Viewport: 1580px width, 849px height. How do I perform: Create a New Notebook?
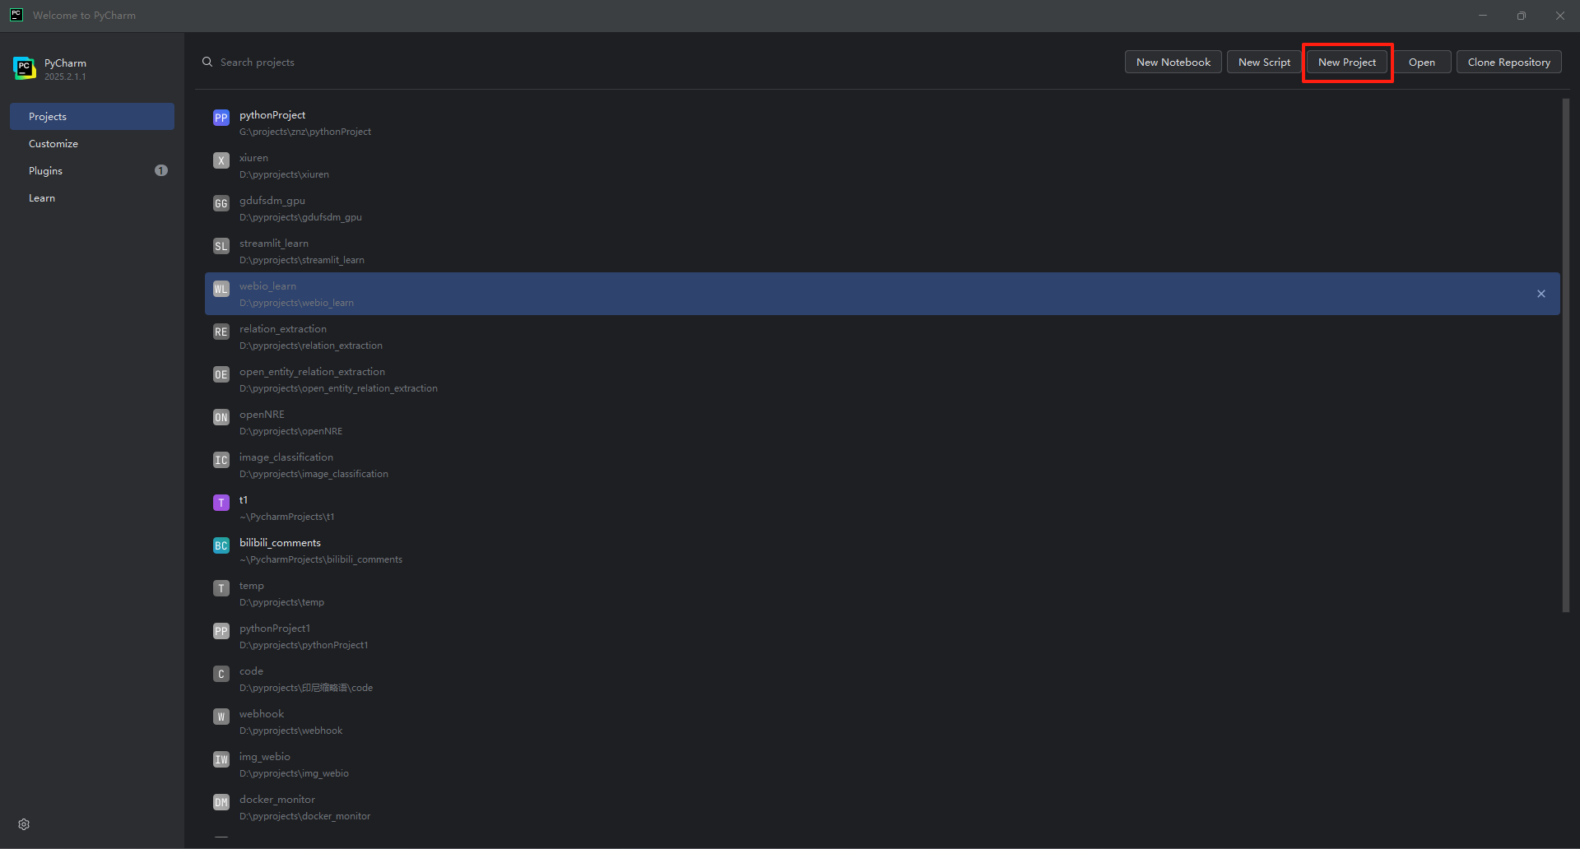pyautogui.click(x=1173, y=62)
